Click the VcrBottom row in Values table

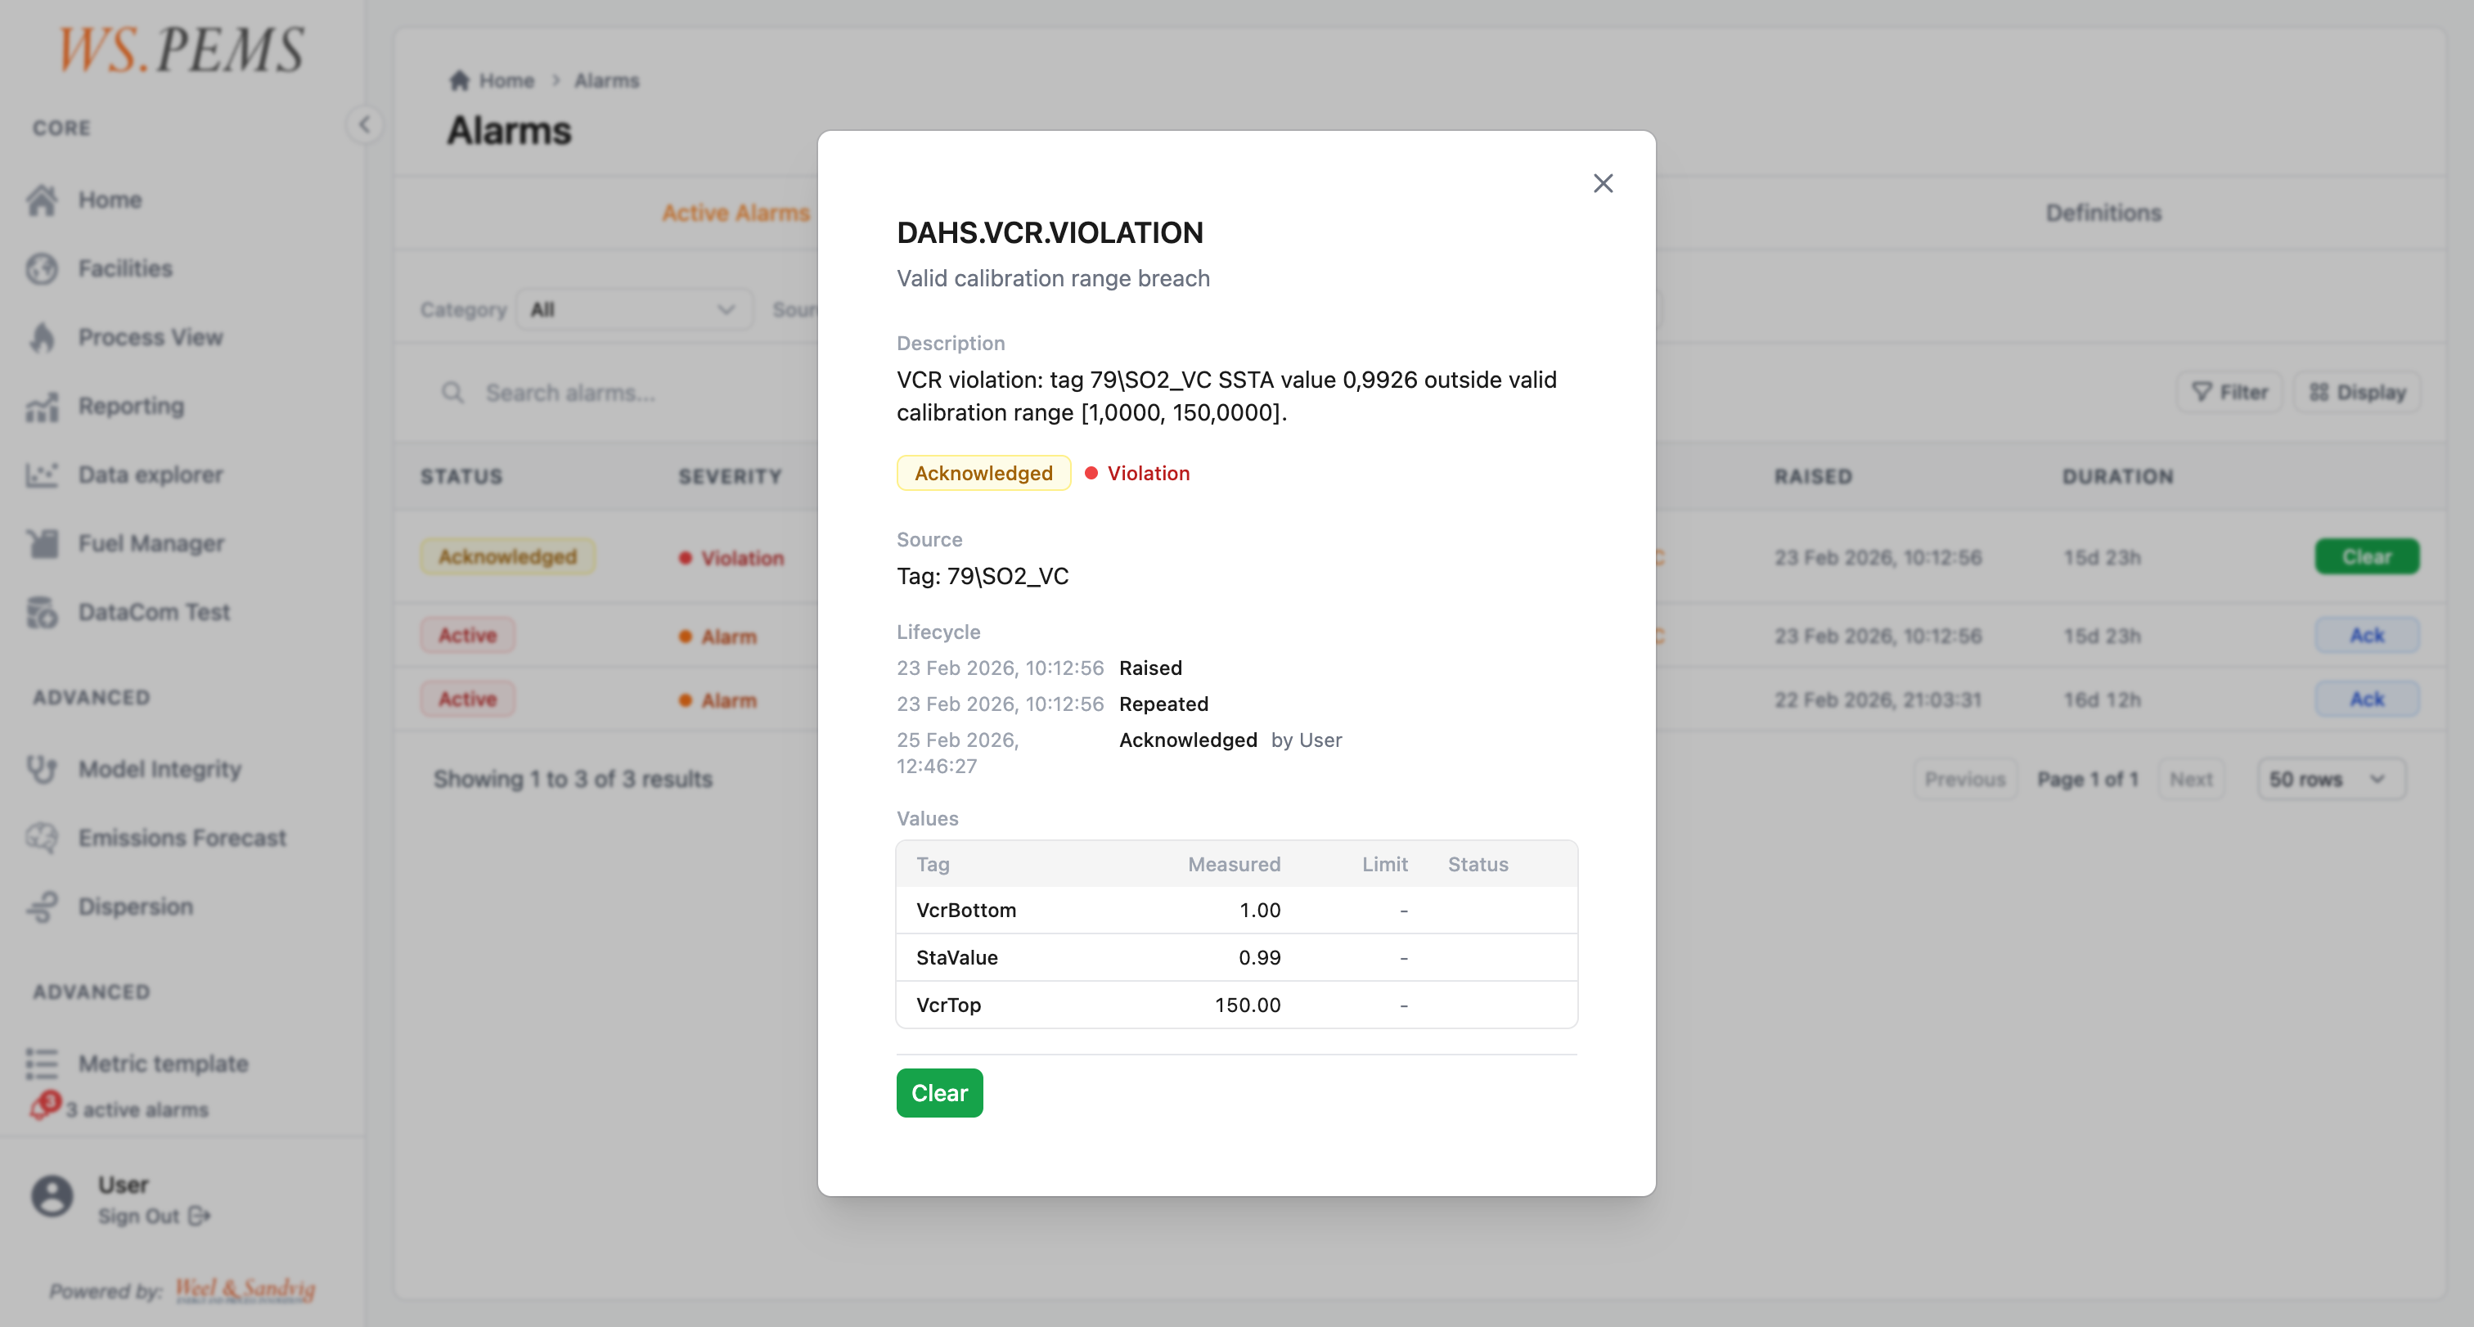pos(1236,911)
